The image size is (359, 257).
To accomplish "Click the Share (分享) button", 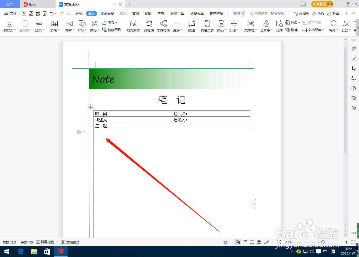I will click(333, 14).
